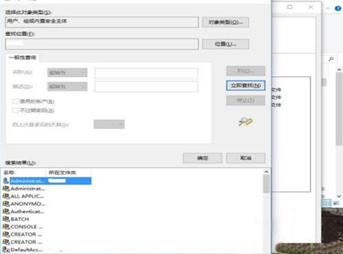
Task: Click the 立即查找 button
Action: point(246,86)
